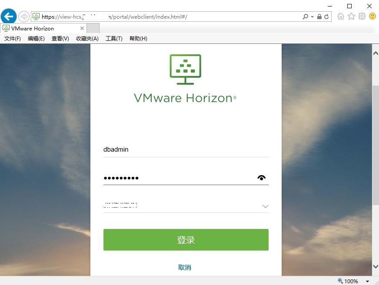
Task: Click the lock icon in the address bar
Action: (x=320, y=16)
